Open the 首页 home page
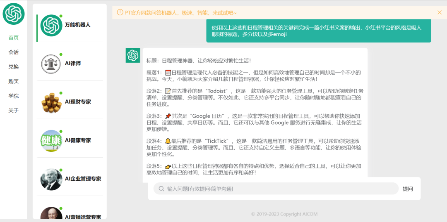Image resolution: width=447 pixels, height=222 pixels. (13, 38)
